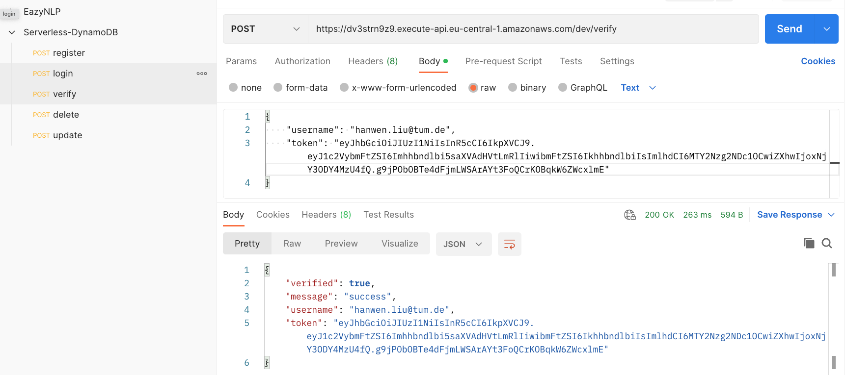Select x-www-form-urlencoded radio option

coord(344,87)
